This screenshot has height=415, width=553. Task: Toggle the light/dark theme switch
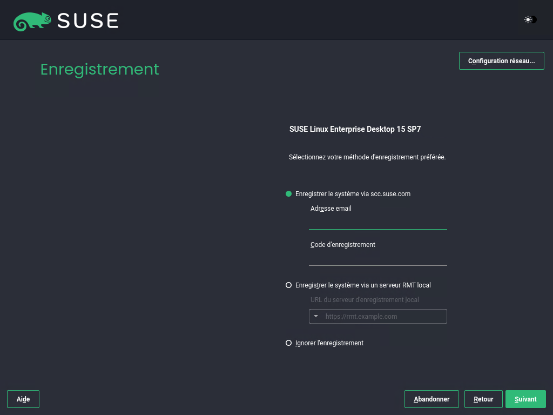(x=530, y=20)
